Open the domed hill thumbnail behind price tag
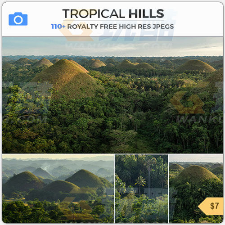Image resolution: width=225 pixels, height=225 pixels. click(x=196, y=189)
